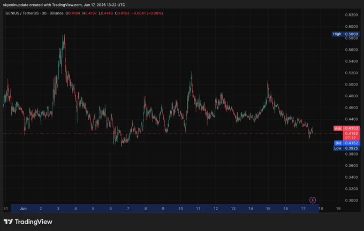Click the 0.5600 price axis label

tap(352, 50)
